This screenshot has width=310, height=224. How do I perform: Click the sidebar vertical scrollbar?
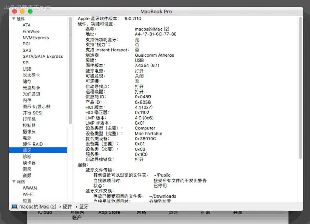(70, 71)
